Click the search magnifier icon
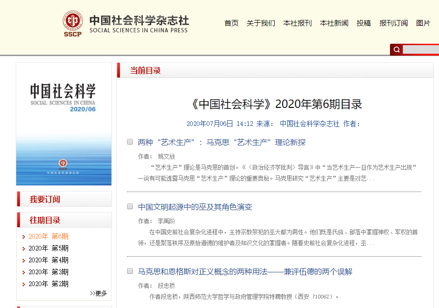Screen dimensions: 439x308 [397, 50]
